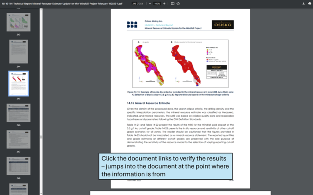Click the sidebar scroll up arrow
313x195 pixels.
tap(41, 10)
